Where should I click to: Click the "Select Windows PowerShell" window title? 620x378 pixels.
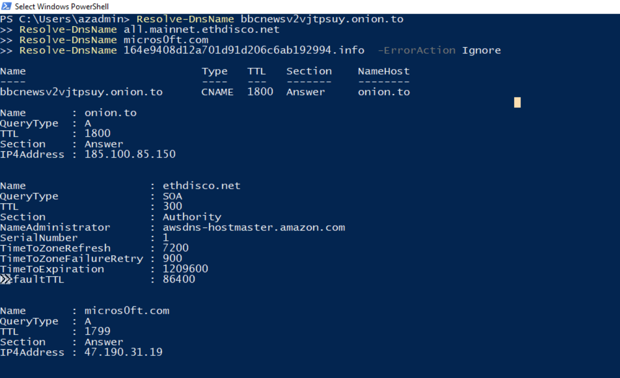(62, 7)
